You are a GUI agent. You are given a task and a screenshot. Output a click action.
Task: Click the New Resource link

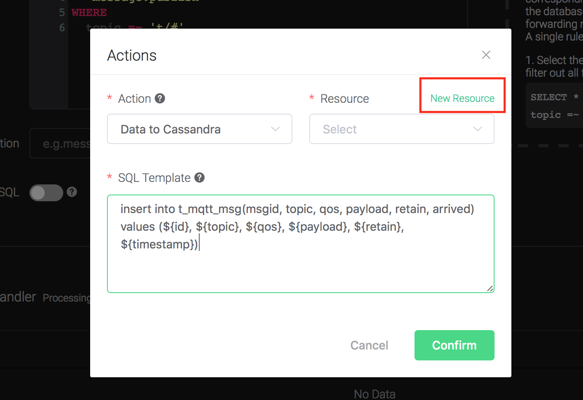pos(462,99)
